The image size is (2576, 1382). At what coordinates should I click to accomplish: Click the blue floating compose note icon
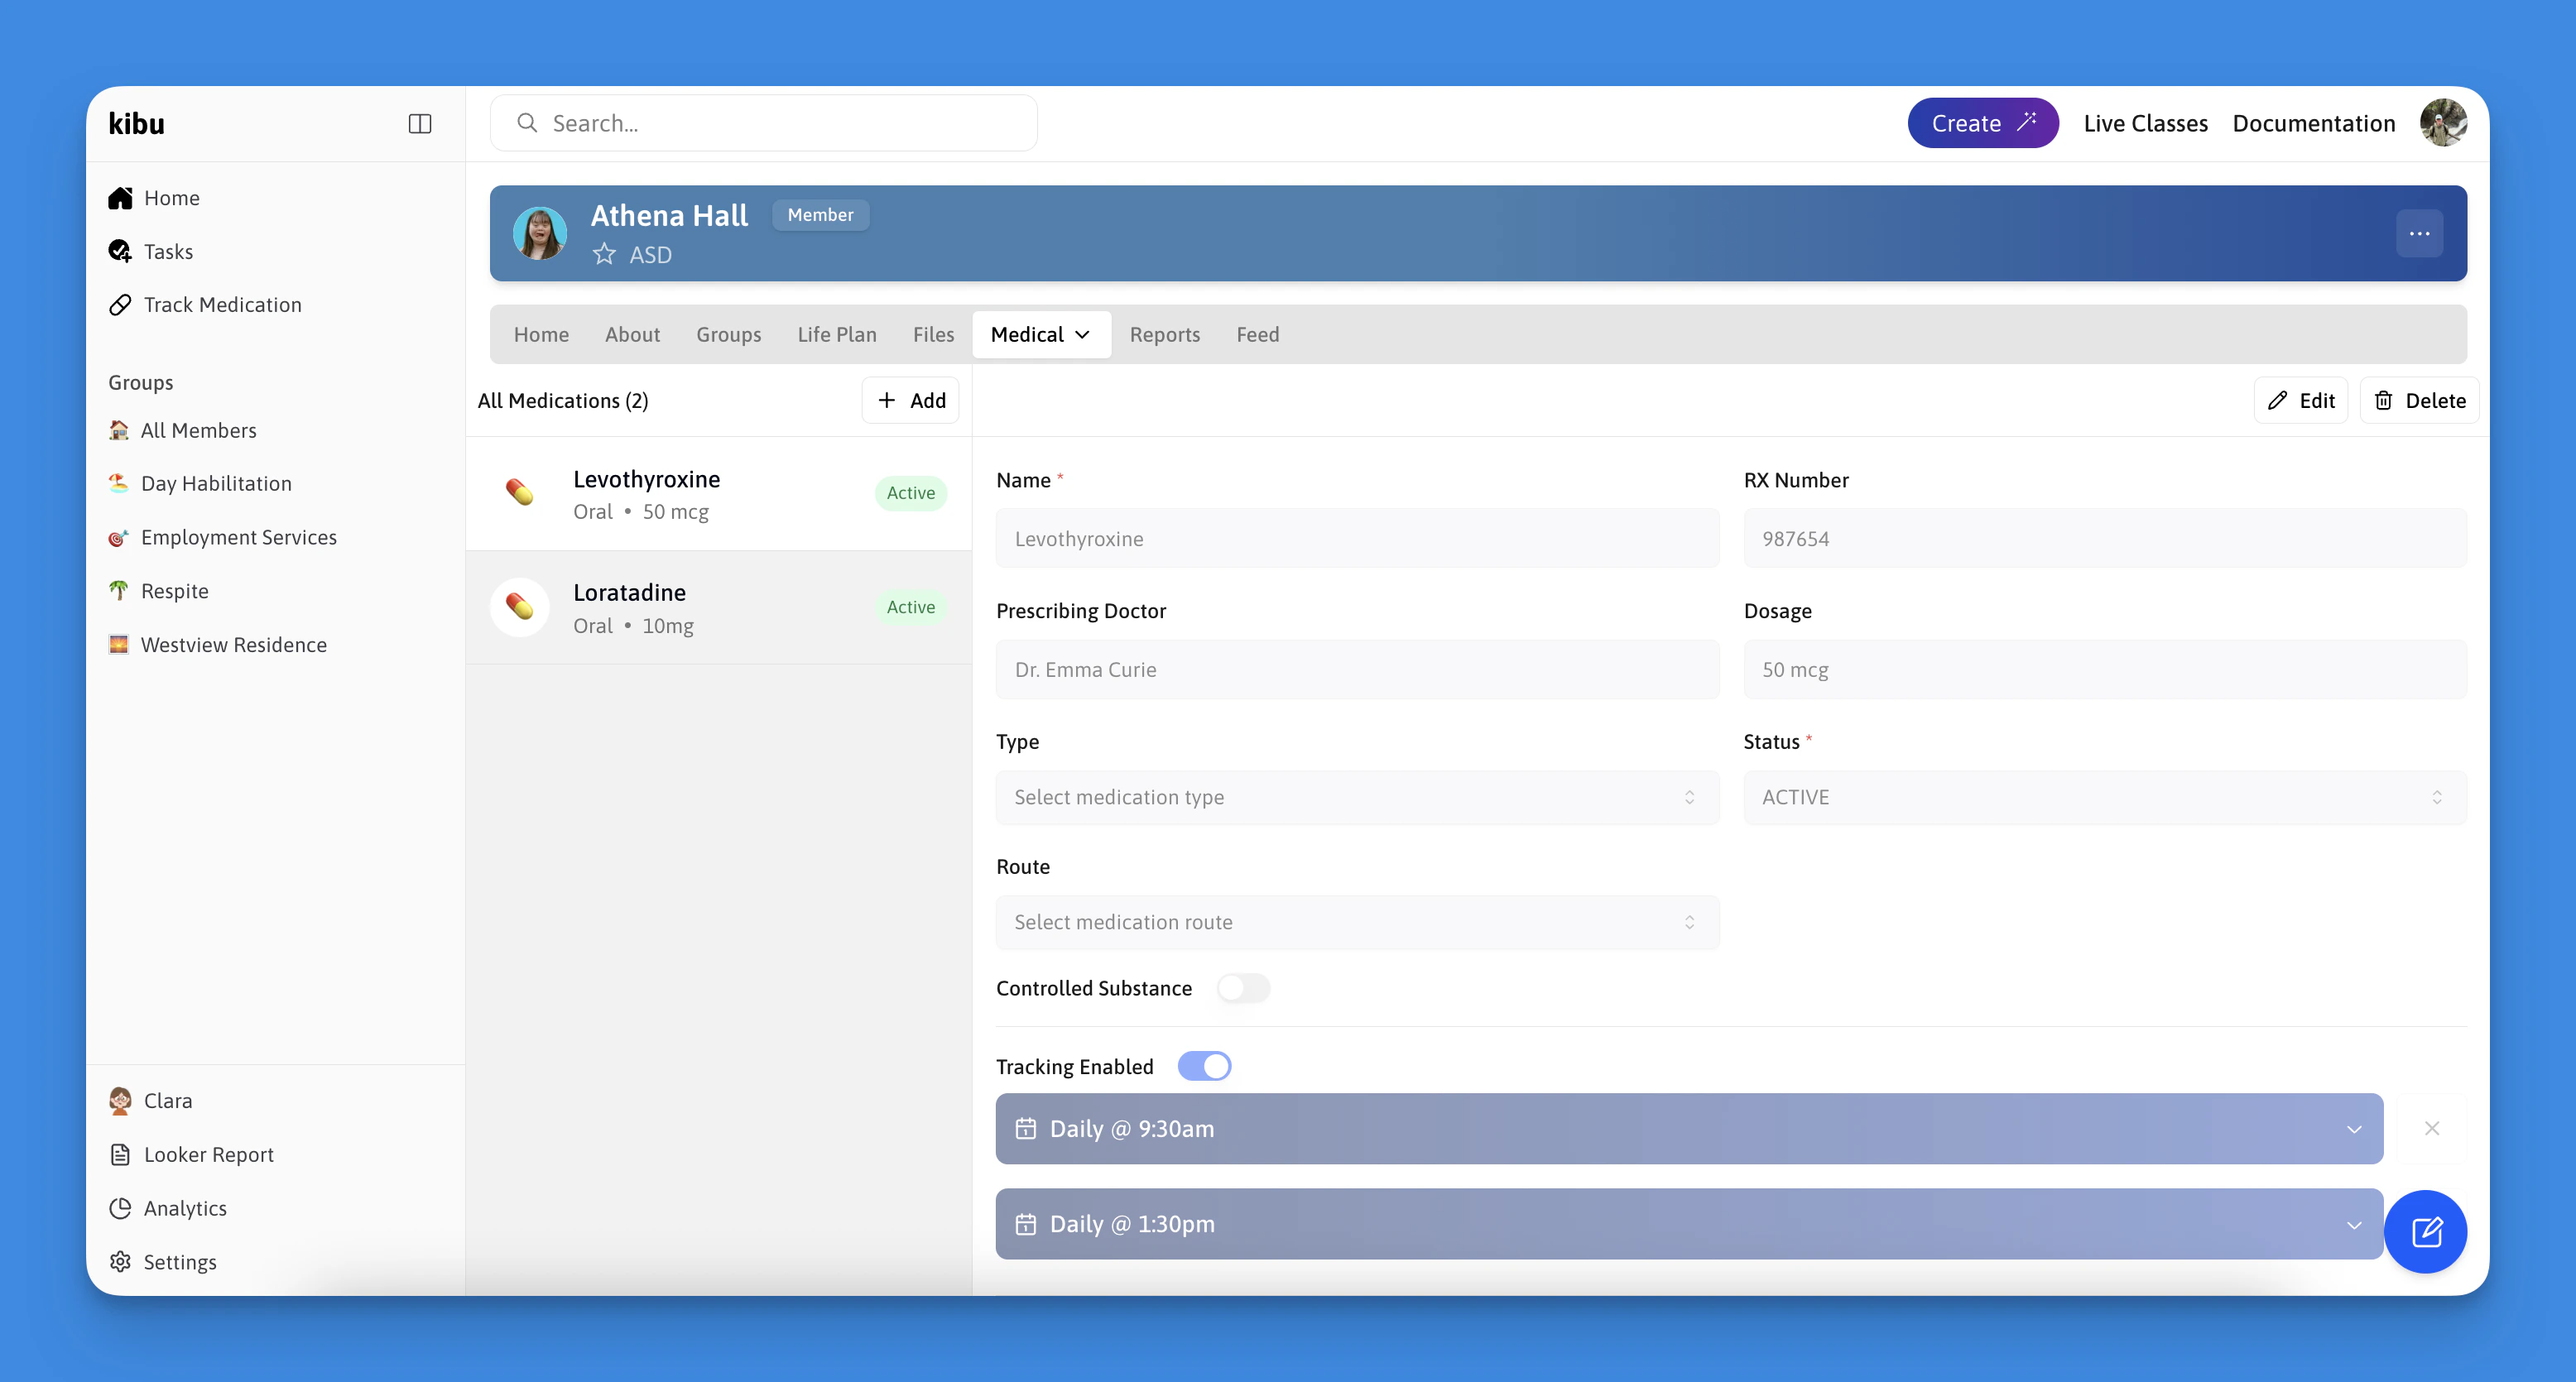coord(2425,1231)
